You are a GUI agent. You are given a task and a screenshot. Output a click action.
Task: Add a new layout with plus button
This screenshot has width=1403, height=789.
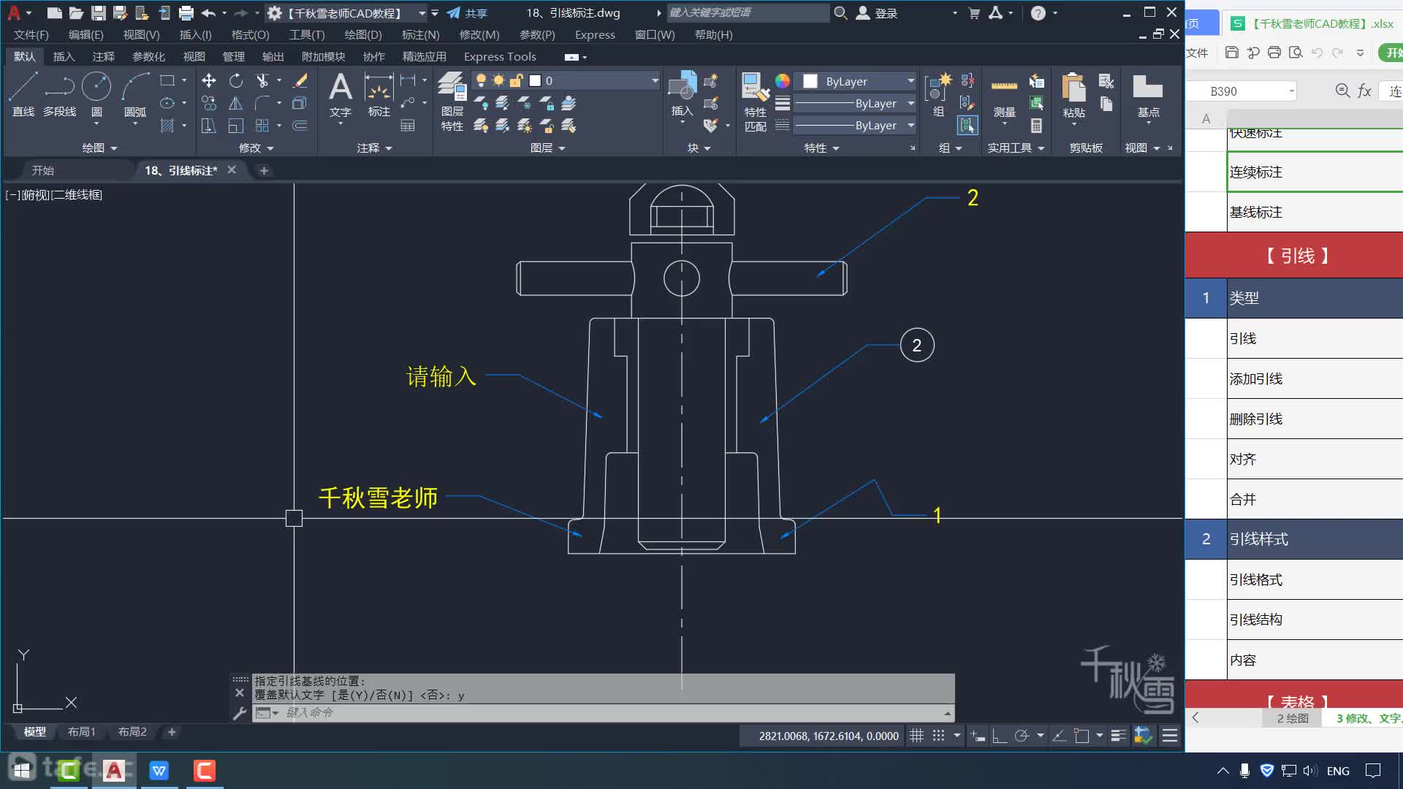pos(172,731)
